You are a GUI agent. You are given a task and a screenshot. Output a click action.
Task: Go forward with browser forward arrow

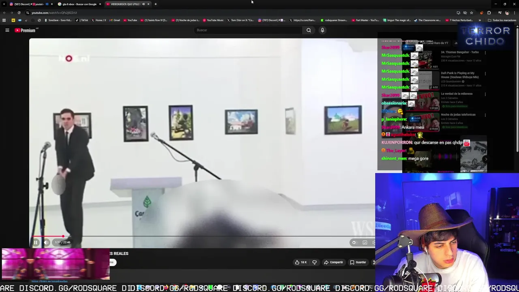tap(11, 13)
